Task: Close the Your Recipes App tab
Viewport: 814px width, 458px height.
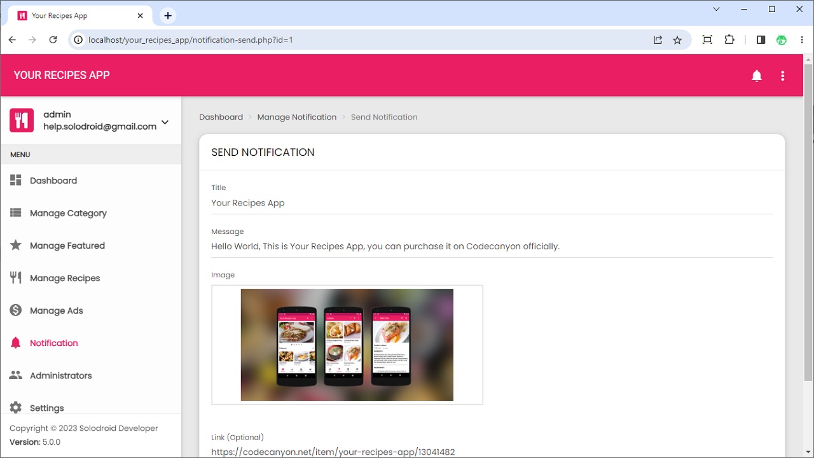Action: point(141,16)
